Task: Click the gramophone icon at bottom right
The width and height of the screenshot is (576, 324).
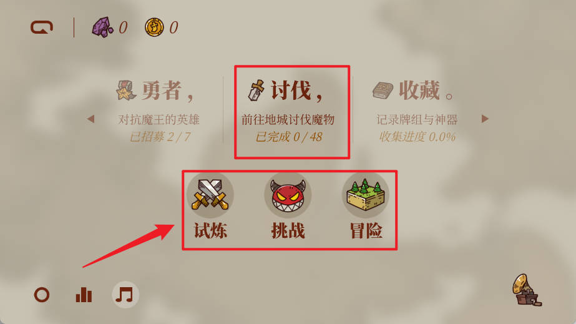Action: click(527, 290)
